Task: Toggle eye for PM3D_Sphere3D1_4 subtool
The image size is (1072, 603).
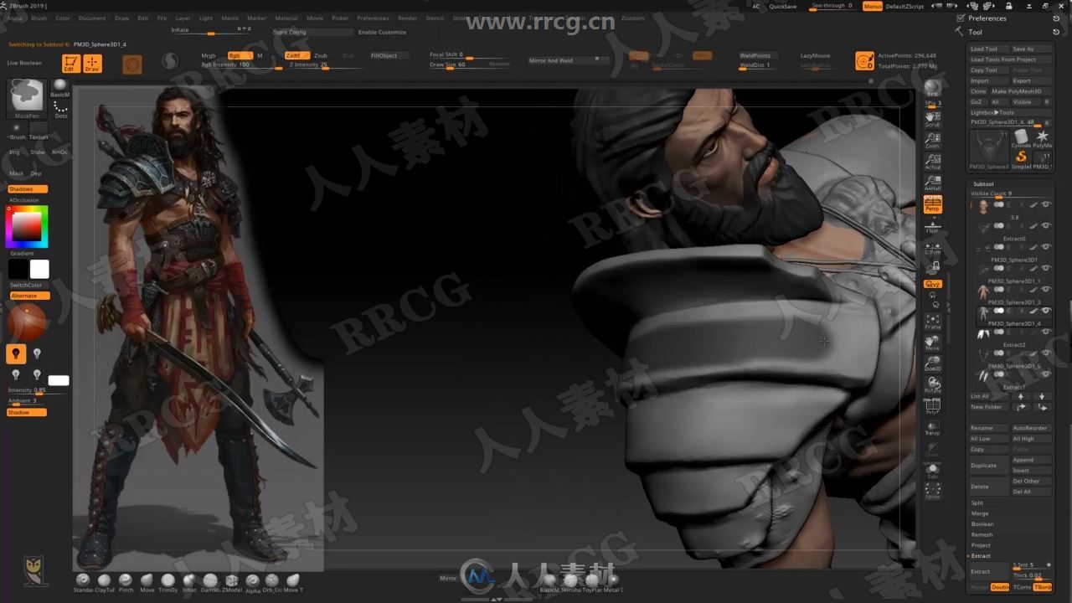Action: point(1046,311)
